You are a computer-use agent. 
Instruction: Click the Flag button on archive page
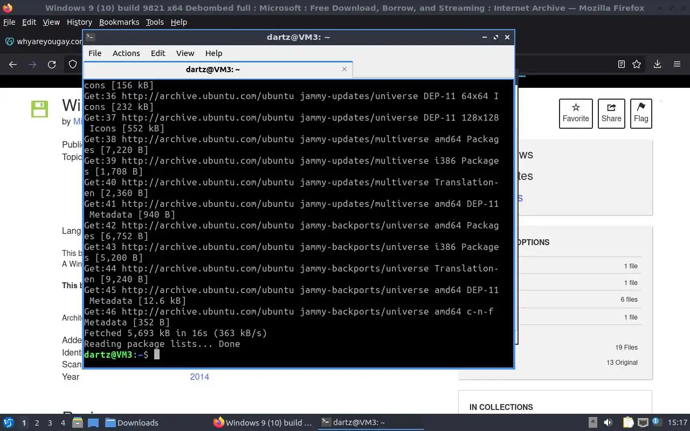641,114
